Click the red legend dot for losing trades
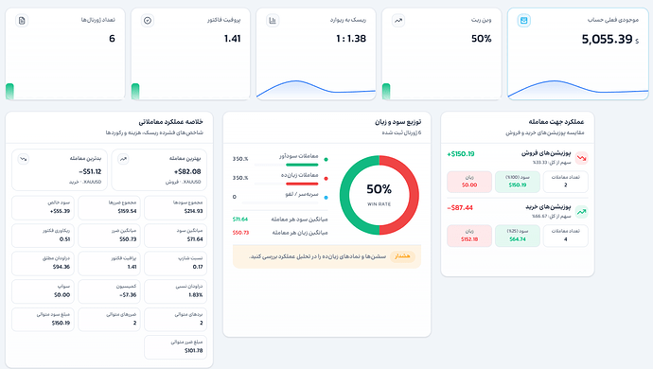Image resolution: width=653 pixels, height=369 pixels. (326, 178)
